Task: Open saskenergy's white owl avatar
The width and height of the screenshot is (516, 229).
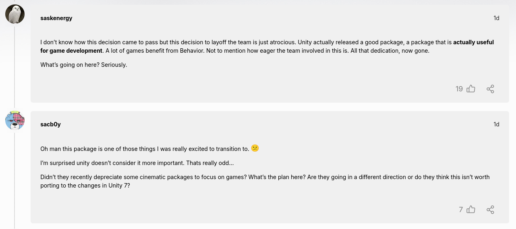Action: 15,14
